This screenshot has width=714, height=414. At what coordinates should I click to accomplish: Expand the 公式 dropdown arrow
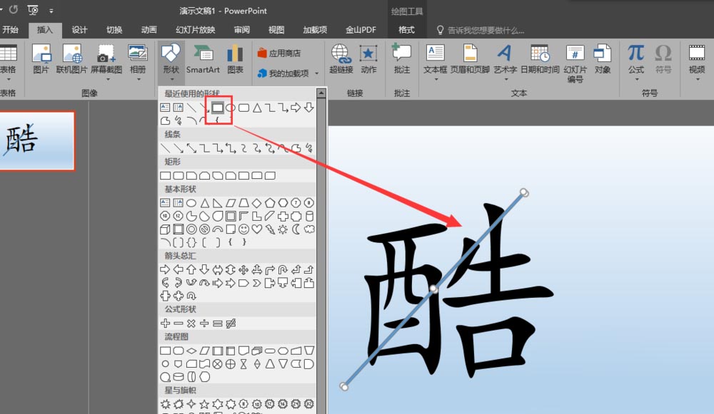(x=637, y=80)
